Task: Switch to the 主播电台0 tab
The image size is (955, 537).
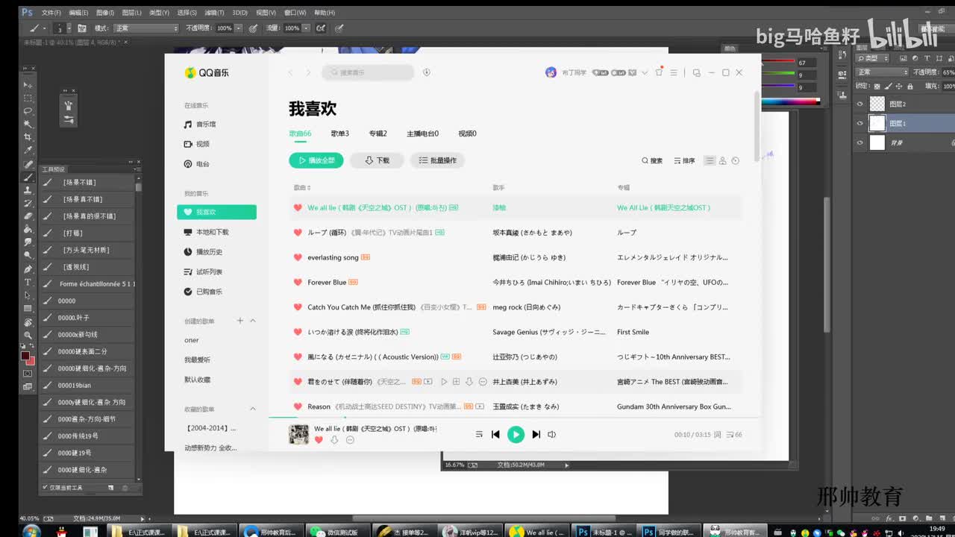Action: [x=422, y=134]
